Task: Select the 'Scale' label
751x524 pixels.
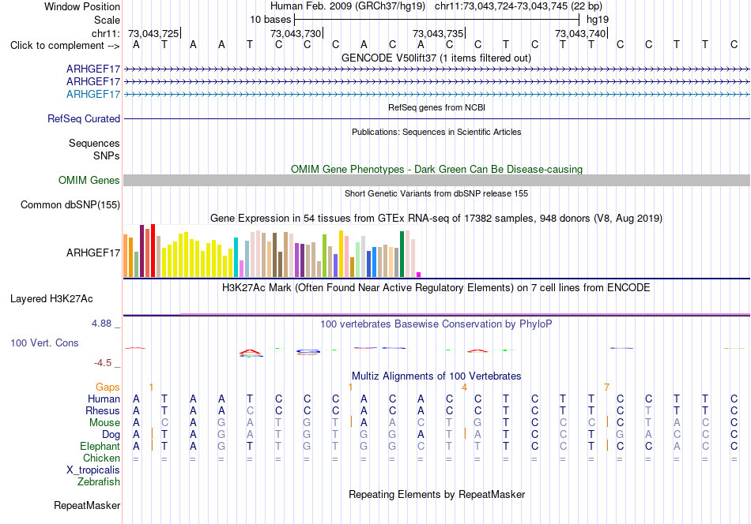Action: click(x=107, y=20)
